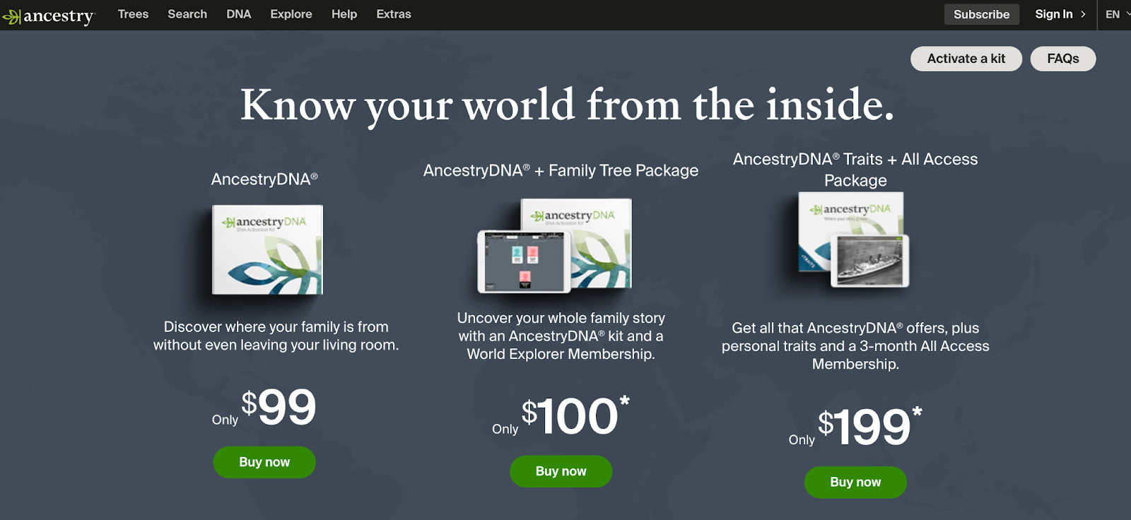Viewport: 1131px width, 520px height.
Task: Open the Explore menu
Action: pyautogui.click(x=291, y=14)
